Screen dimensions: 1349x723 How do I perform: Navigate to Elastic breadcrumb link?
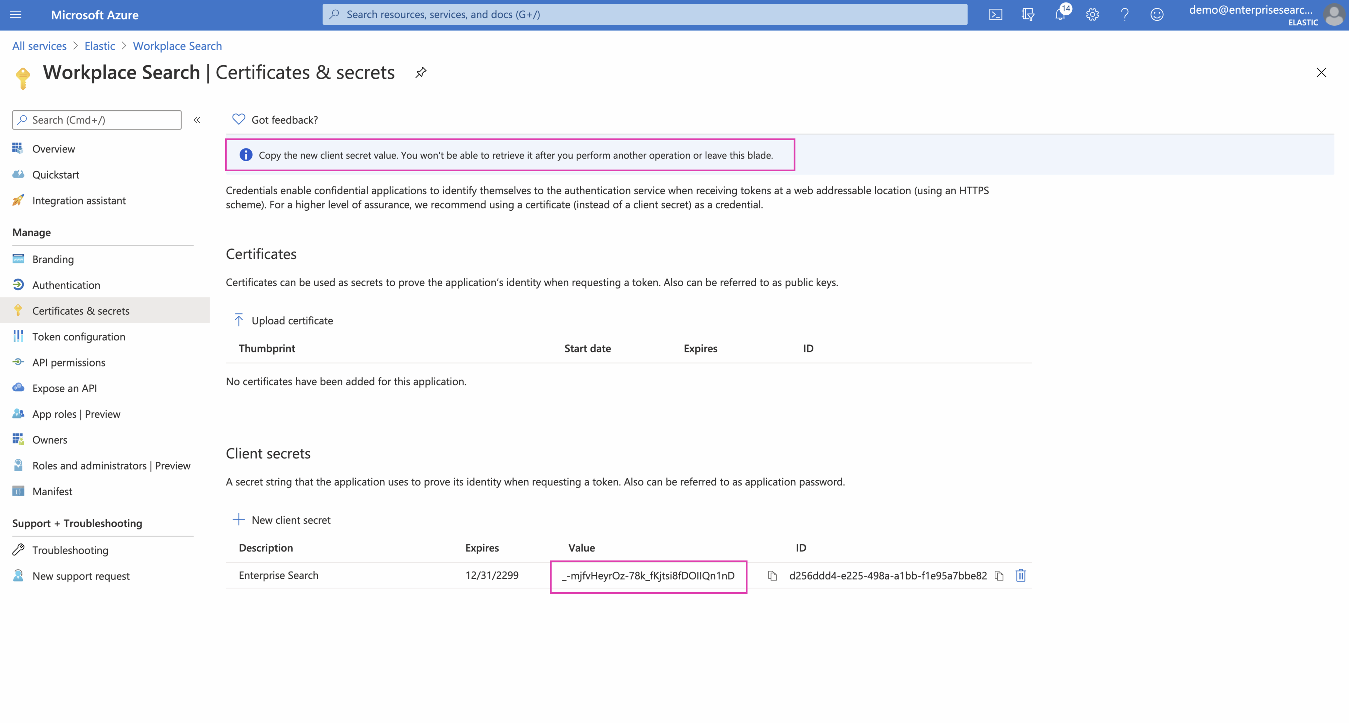(x=99, y=46)
